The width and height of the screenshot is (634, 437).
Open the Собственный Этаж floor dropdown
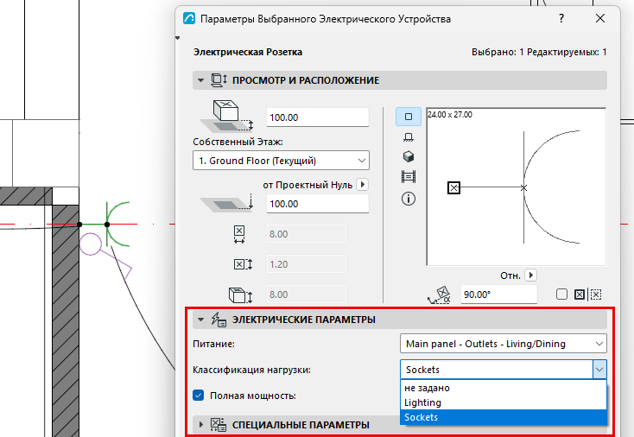coord(281,161)
